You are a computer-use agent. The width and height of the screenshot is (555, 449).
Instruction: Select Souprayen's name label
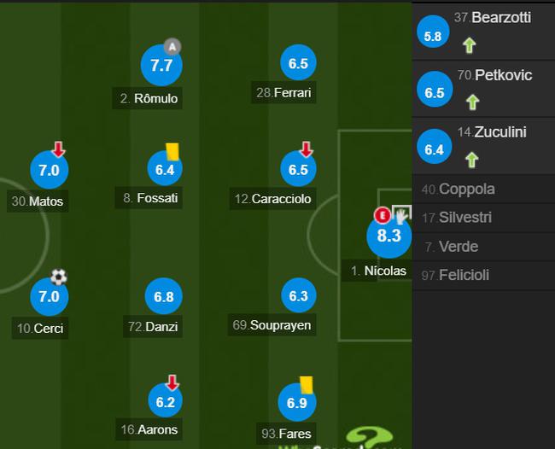coord(272,325)
